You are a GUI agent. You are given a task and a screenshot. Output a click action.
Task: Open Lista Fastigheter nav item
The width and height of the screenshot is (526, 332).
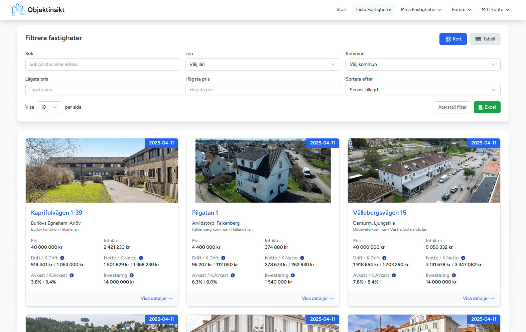point(374,10)
